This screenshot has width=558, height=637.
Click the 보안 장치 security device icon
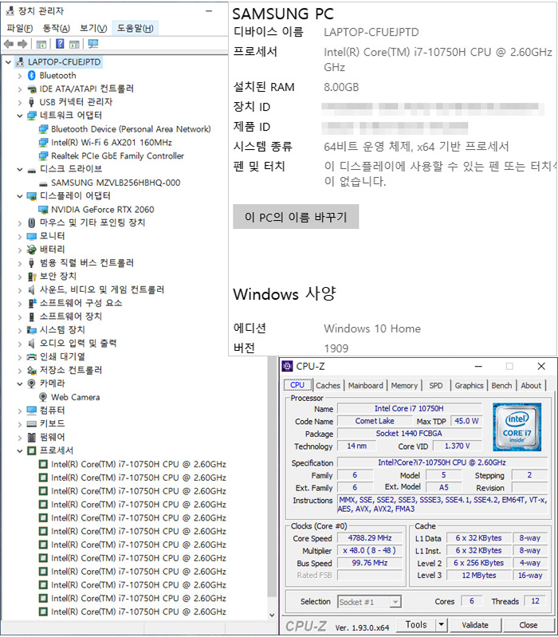point(32,277)
